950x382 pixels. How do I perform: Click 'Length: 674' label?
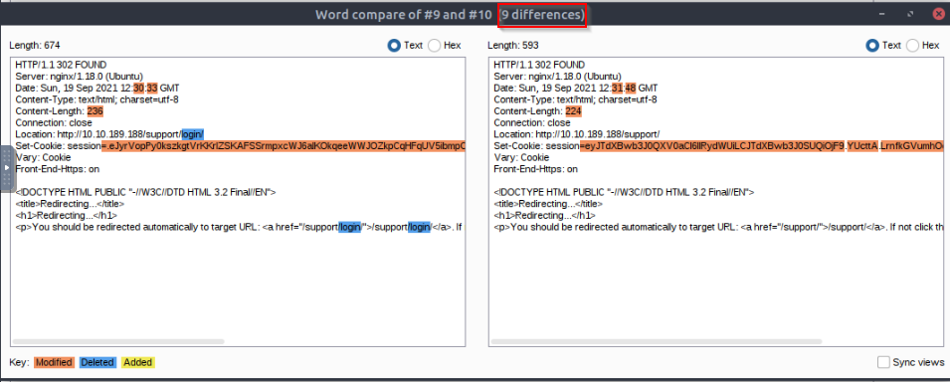point(35,46)
